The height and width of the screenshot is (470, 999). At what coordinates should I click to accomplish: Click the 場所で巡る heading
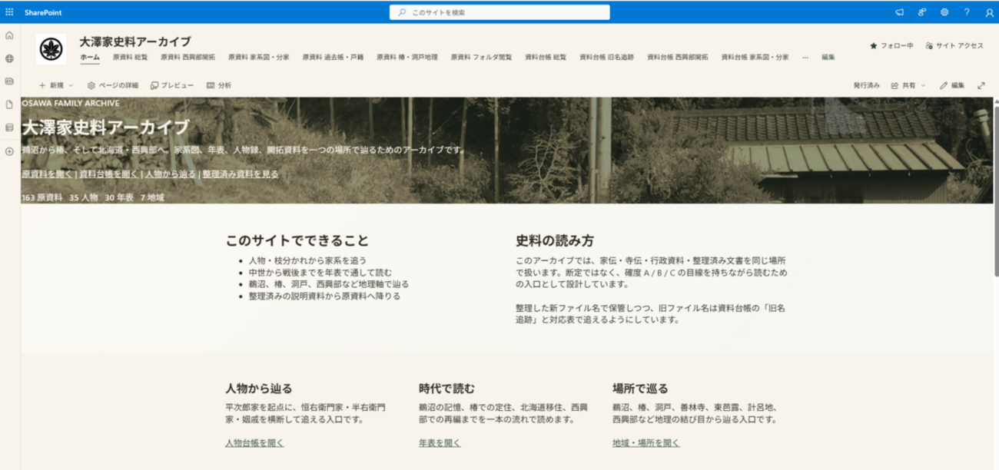[640, 388]
